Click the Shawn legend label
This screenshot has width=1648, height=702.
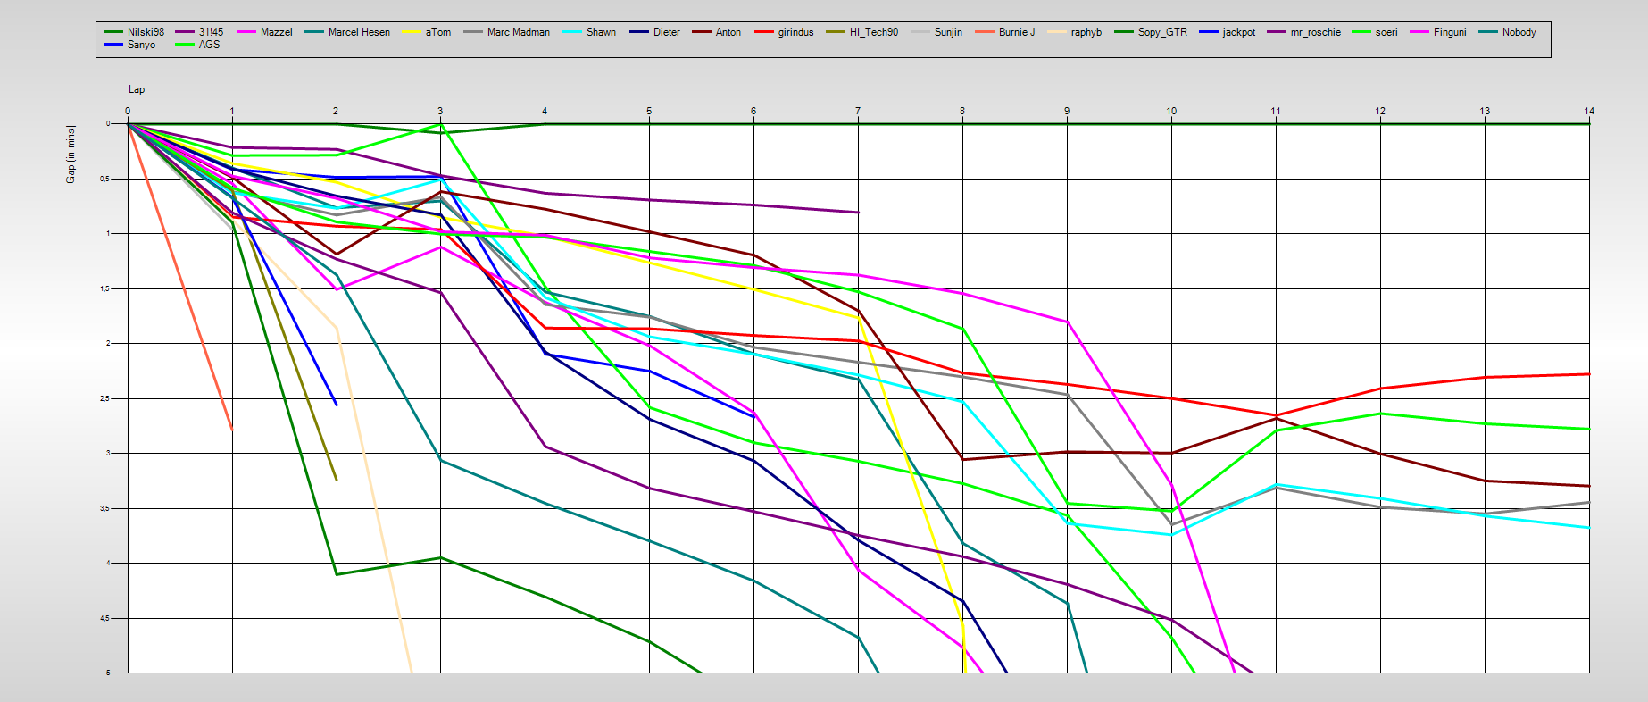click(x=601, y=32)
